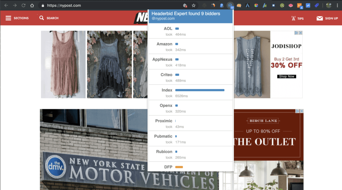Click the orange DFP timing bar
342x190 pixels.
(x=179, y=167)
